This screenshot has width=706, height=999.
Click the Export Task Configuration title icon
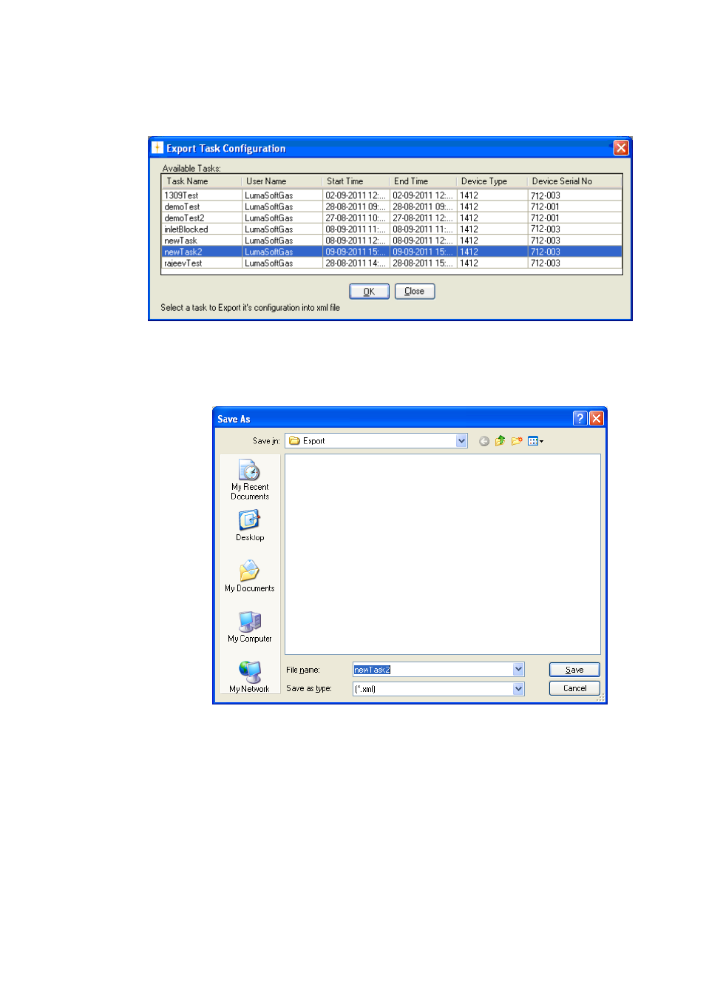(157, 148)
